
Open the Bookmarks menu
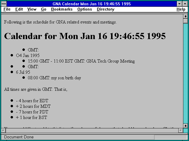[x=62, y=9]
